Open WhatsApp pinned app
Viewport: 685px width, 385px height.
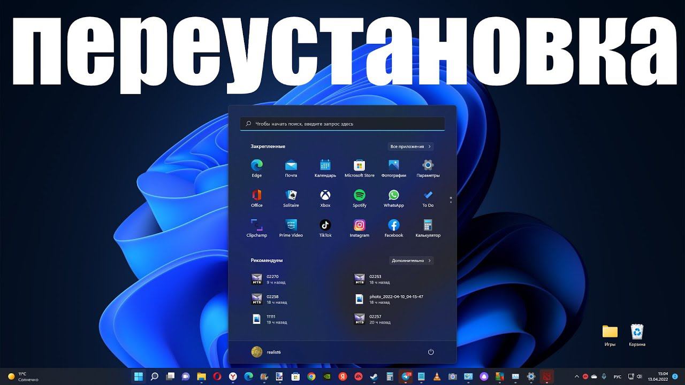(394, 198)
